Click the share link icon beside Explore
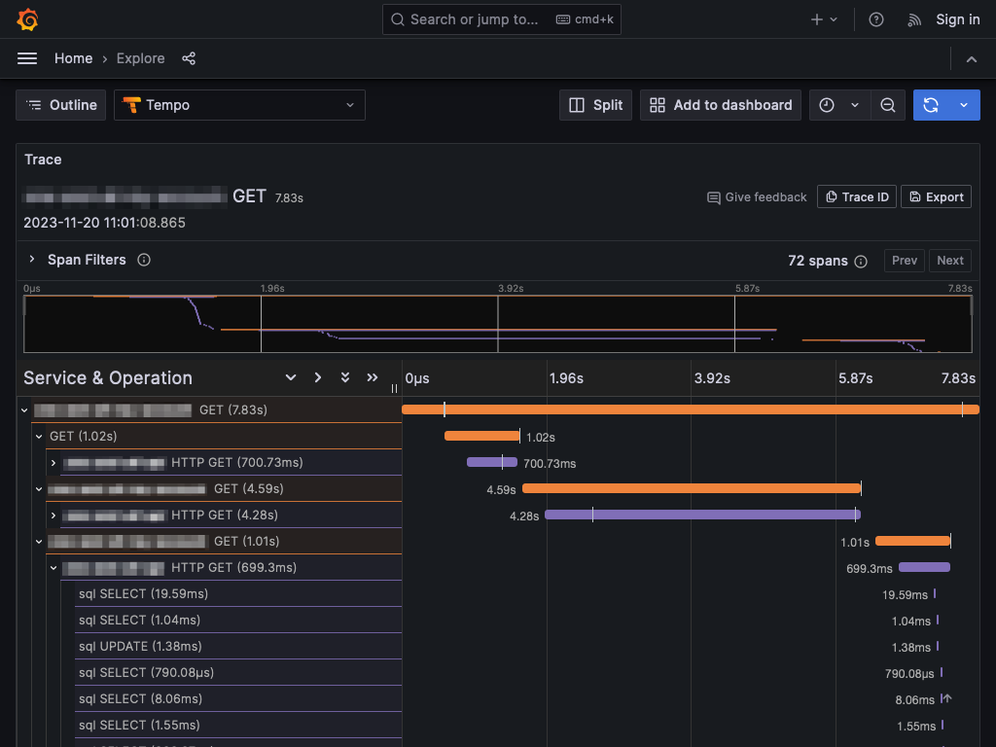The image size is (996, 747). click(x=189, y=58)
